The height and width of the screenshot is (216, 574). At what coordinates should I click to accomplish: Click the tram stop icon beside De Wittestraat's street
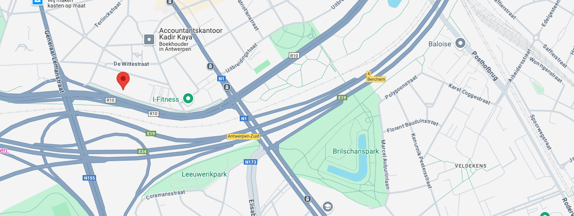pos(210,66)
